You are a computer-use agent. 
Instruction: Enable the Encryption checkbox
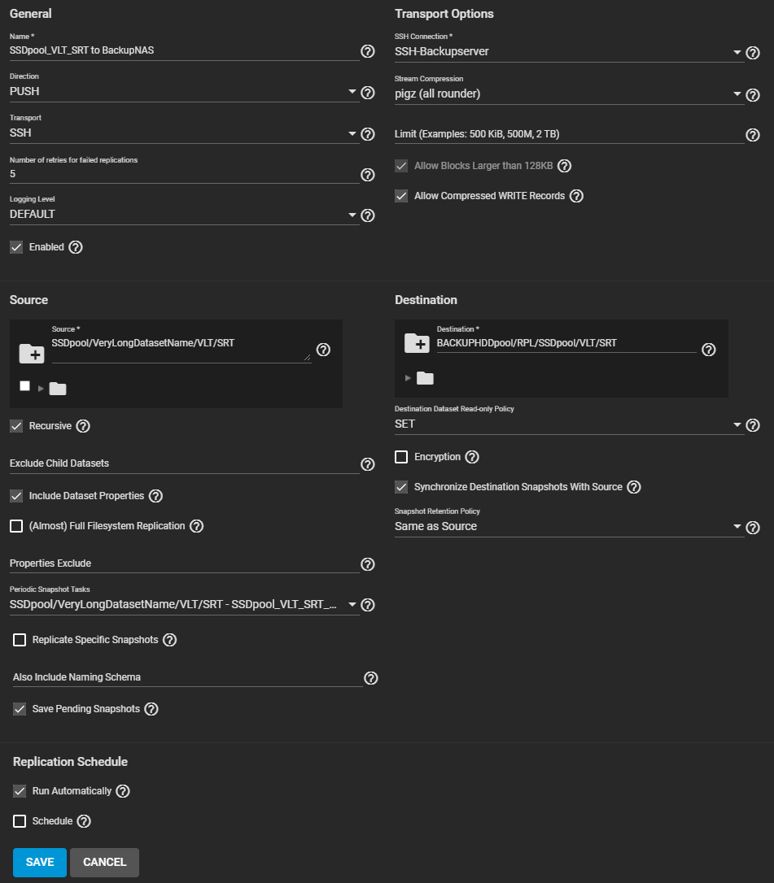401,457
